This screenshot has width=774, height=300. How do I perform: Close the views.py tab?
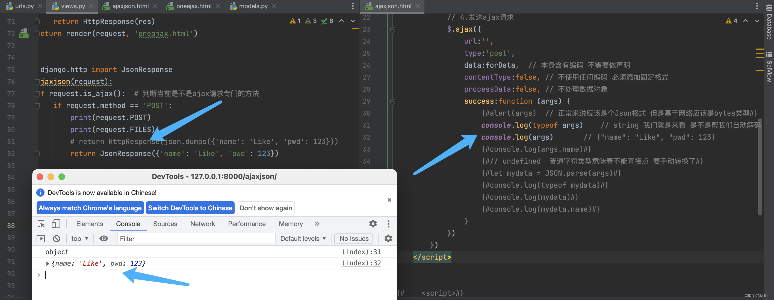click(91, 6)
